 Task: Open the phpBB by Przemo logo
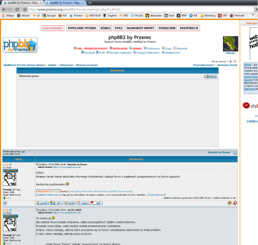(x=20, y=45)
